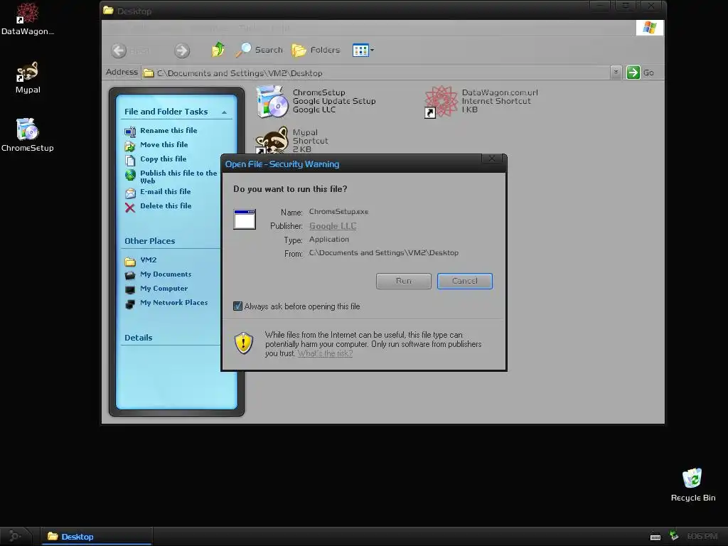Click the keyboard icon in system tray
Image resolution: width=728 pixels, height=546 pixels.
(x=655, y=537)
